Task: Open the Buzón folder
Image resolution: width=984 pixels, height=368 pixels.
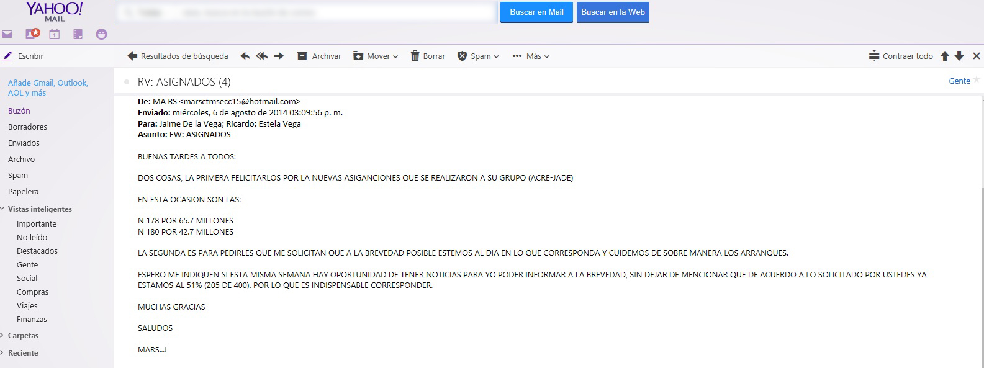Action: point(19,110)
